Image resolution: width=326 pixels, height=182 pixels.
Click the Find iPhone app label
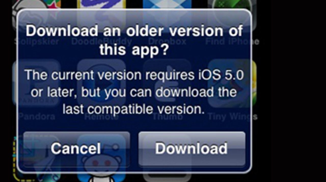coord(232,41)
